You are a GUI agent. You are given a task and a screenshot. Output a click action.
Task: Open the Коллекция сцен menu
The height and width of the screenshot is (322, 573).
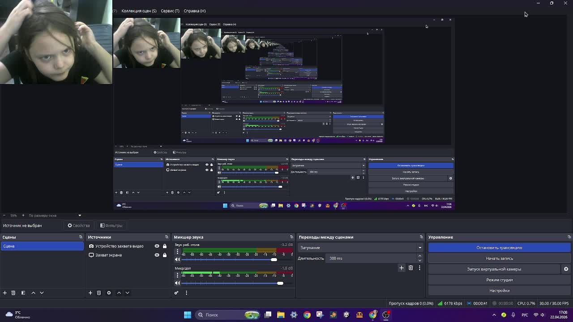[139, 11]
